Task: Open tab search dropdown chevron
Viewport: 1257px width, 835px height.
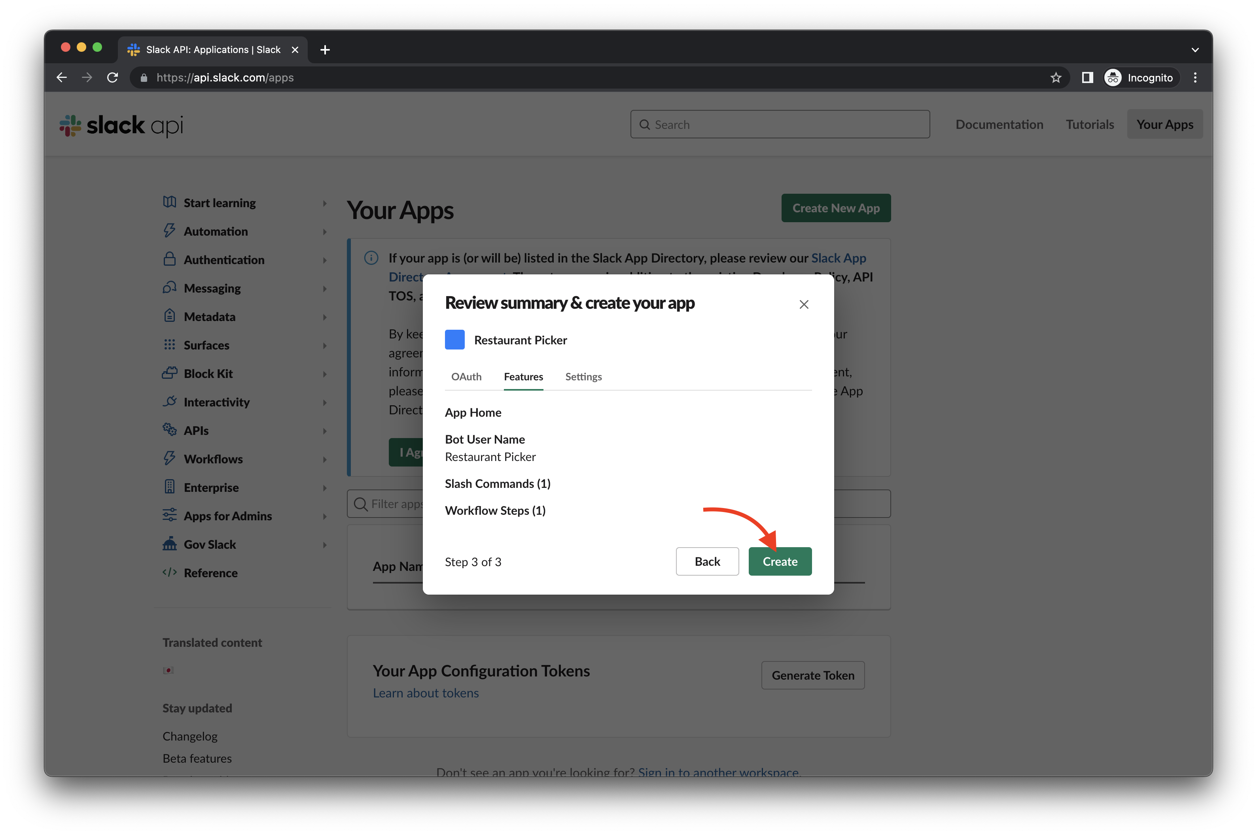Action: click(x=1195, y=49)
